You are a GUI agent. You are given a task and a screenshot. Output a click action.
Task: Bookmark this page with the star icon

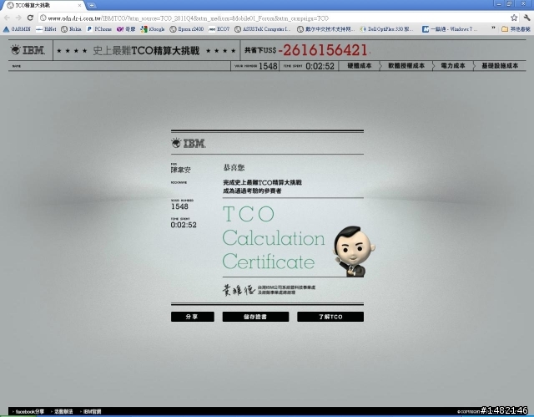point(514,18)
